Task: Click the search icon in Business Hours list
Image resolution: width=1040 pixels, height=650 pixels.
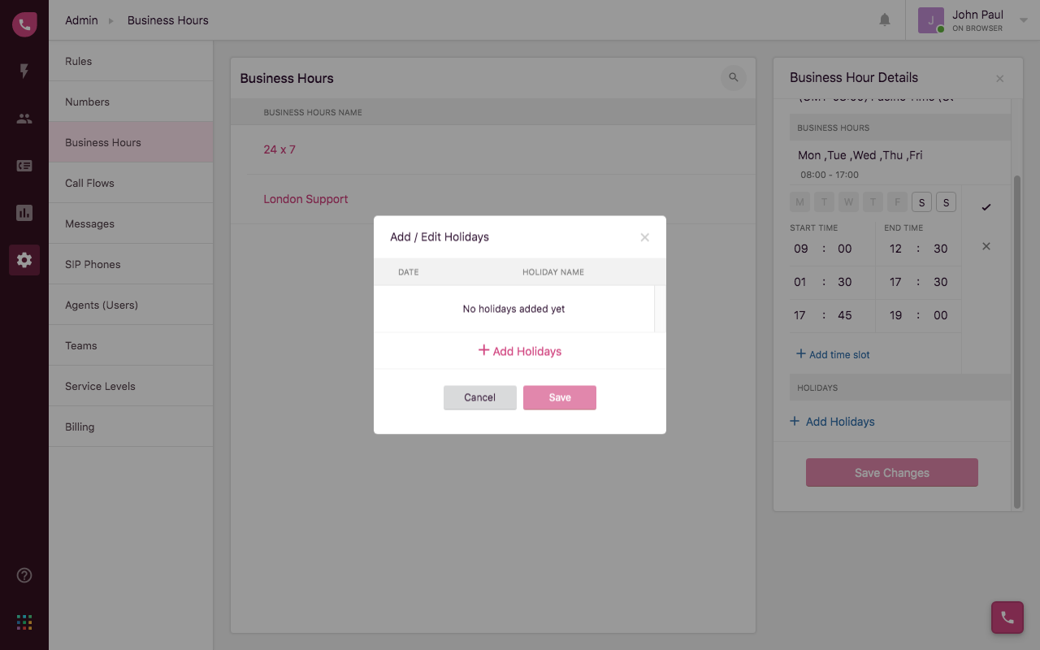Action: [x=734, y=78]
